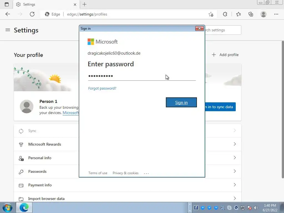Add this page to favorites star icon
This screenshot has width=284, height=213.
pyautogui.click(x=211, y=14)
